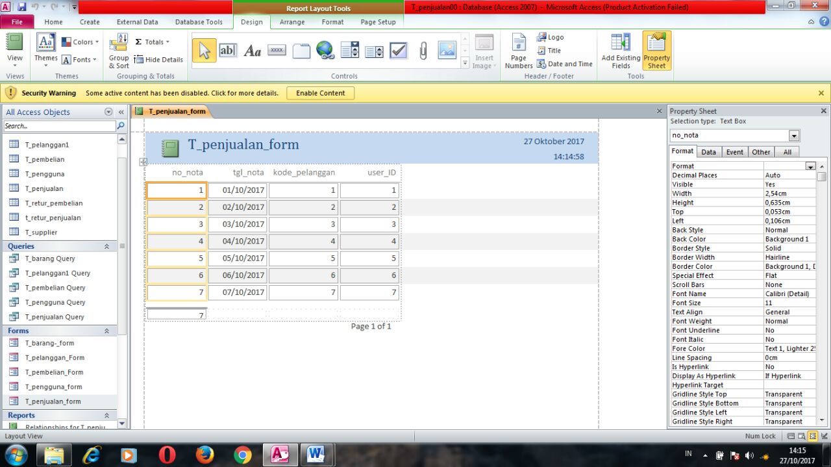
Task: Toggle Group & Sort pane
Action: pos(118,50)
